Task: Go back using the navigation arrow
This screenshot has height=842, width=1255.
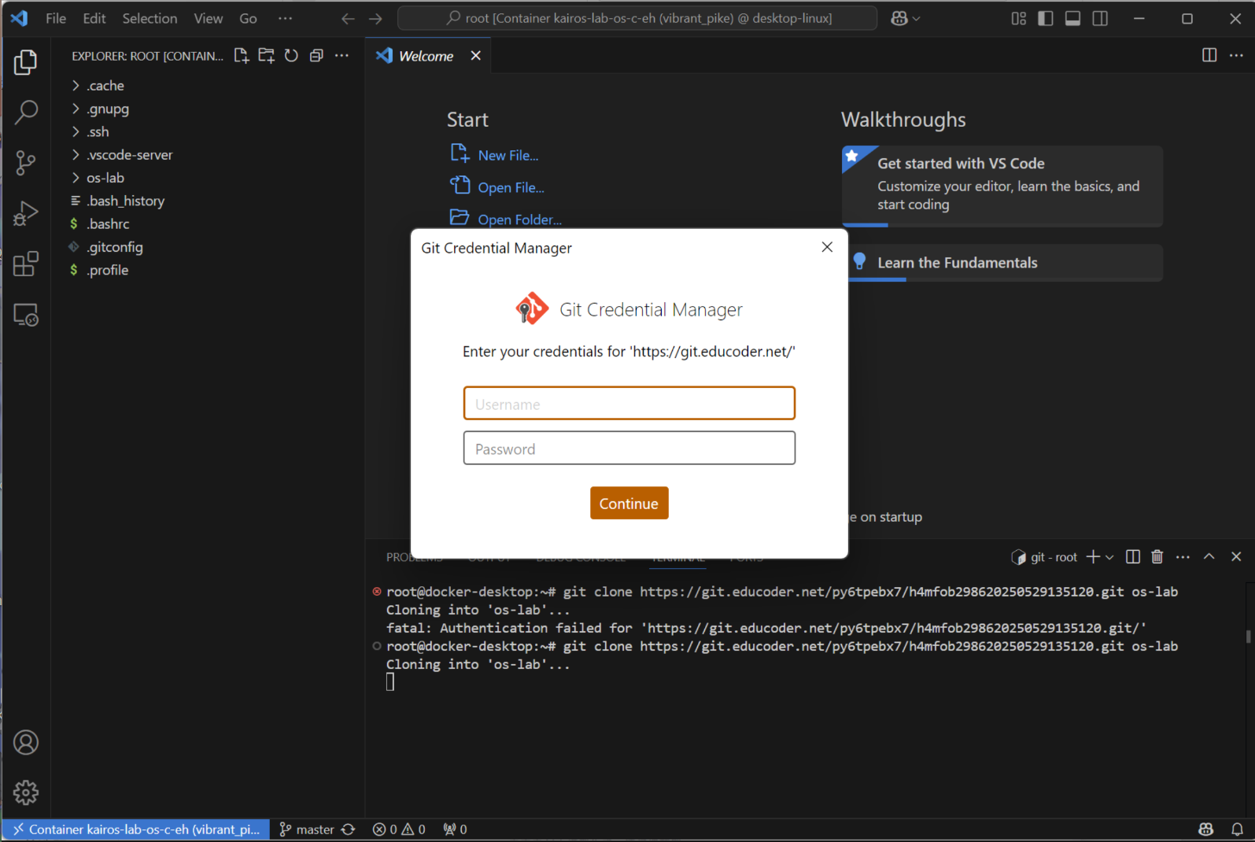Action: click(348, 18)
